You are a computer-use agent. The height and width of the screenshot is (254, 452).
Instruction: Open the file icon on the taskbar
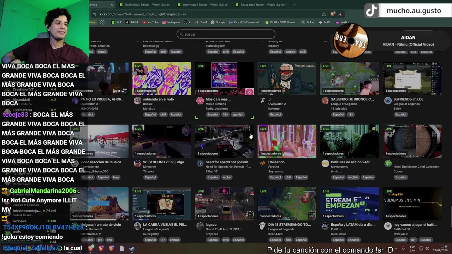click(x=121, y=248)
